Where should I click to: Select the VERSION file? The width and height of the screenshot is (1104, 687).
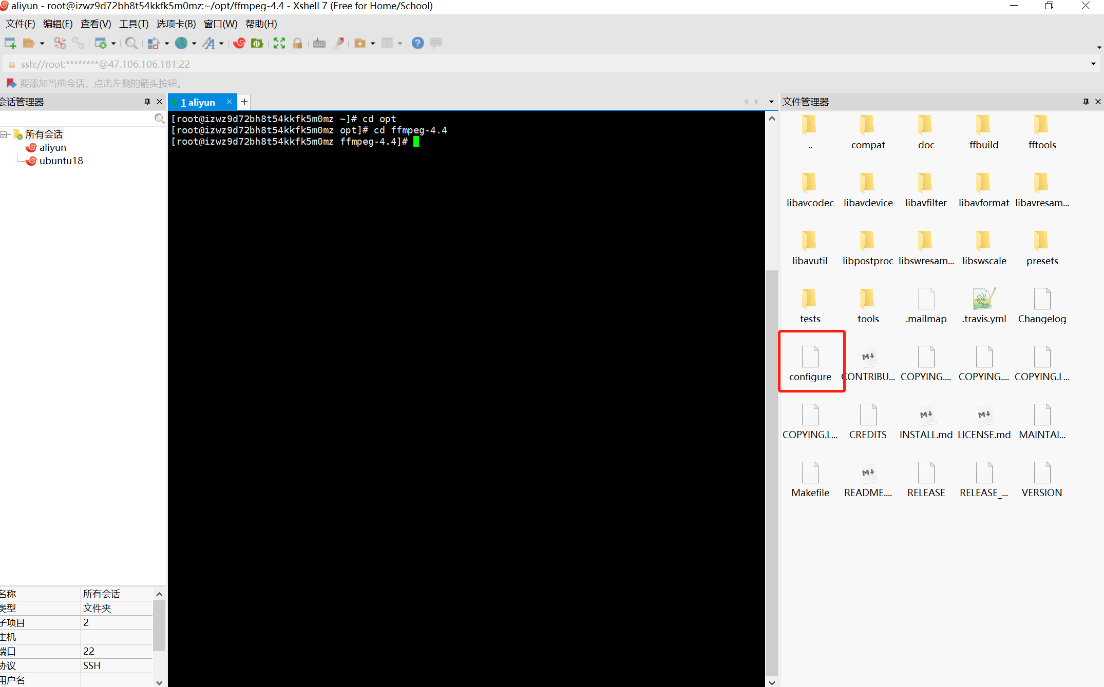click(1042, 479)
